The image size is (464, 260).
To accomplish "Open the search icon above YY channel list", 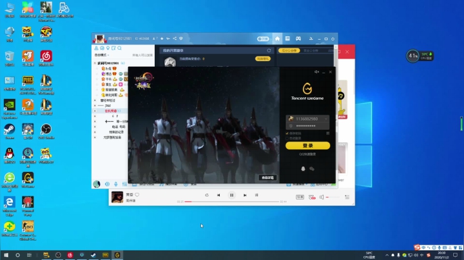I will tap(119, 48).
